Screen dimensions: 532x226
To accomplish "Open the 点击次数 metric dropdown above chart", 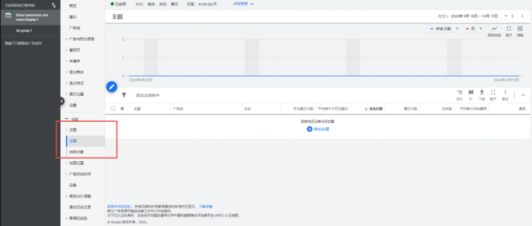I will pyautogui.click(x=444, y=29).
